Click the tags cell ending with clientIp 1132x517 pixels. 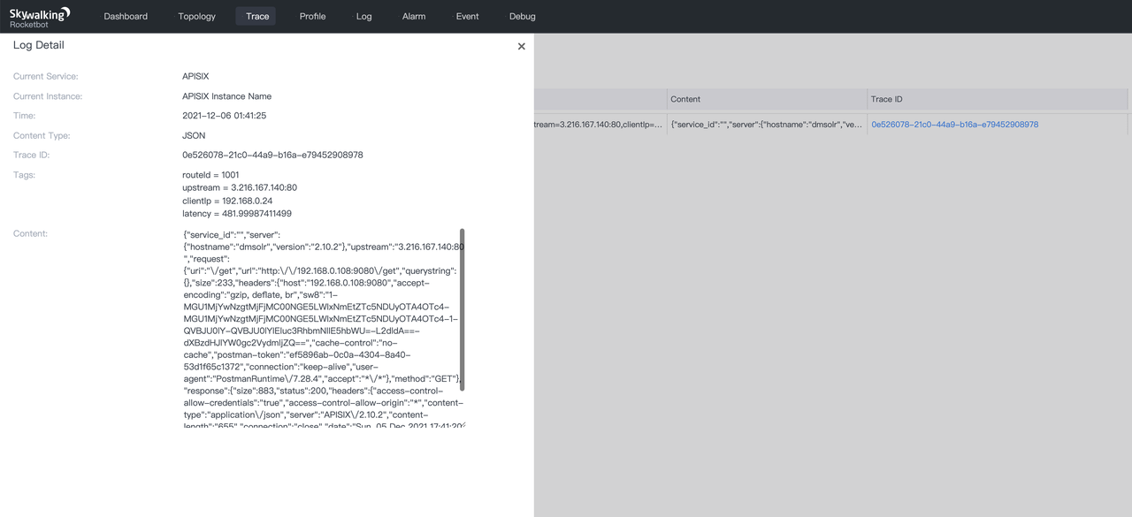coord(599,125)
